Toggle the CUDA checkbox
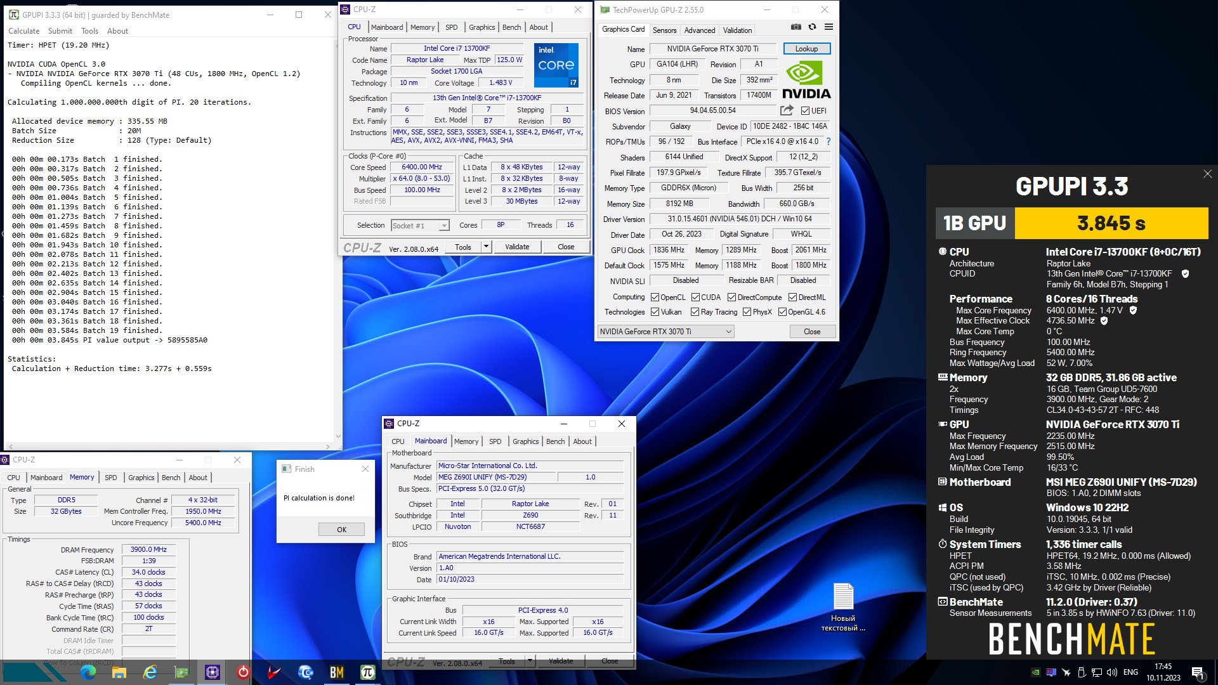This screenshot has width=1218, height=685. [x=695, y=297]
